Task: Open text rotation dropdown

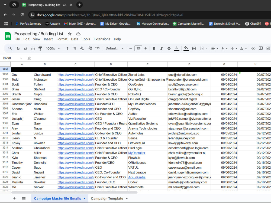Action: [243, 48]
